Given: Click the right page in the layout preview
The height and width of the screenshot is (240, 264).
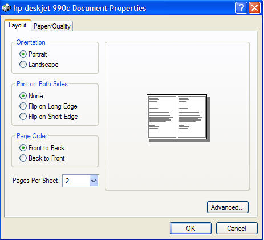Looking at the screenshot, I should tap(192, 117).
